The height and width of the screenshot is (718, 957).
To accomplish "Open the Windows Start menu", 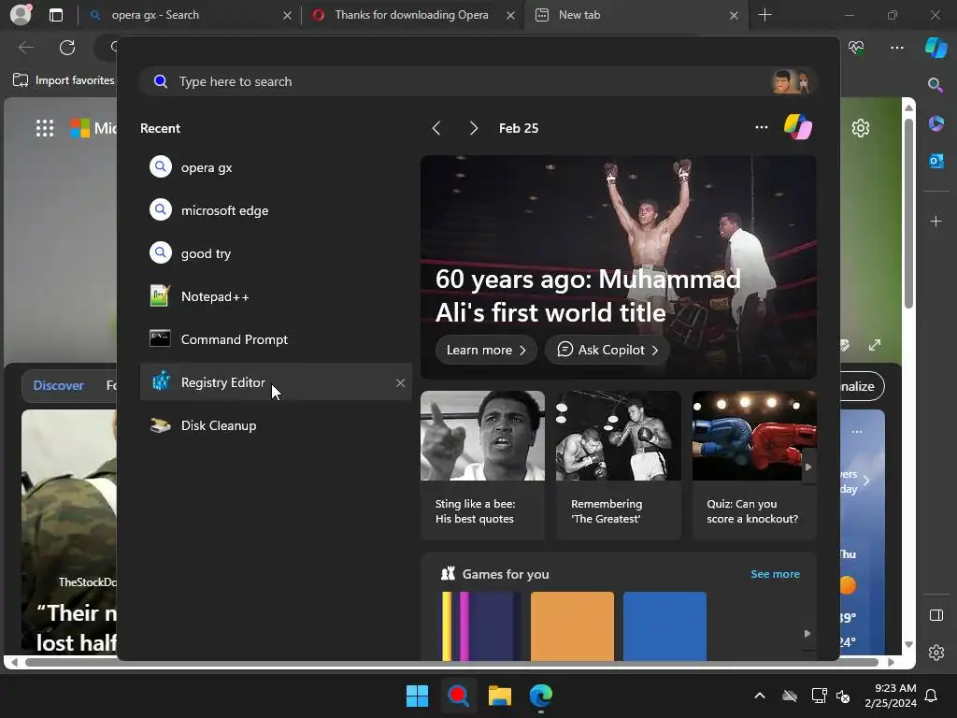I will click(x=418, y=696).
